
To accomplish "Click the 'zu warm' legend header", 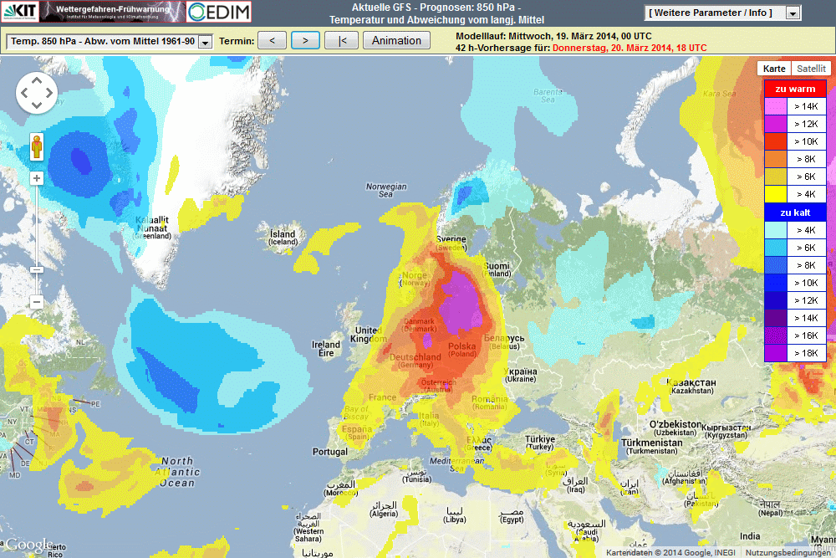I will [x=795, y=89].
